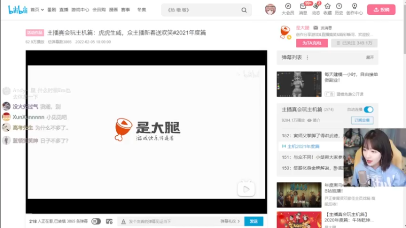Open the 直播 navigation item

click(x=63, y=10)
